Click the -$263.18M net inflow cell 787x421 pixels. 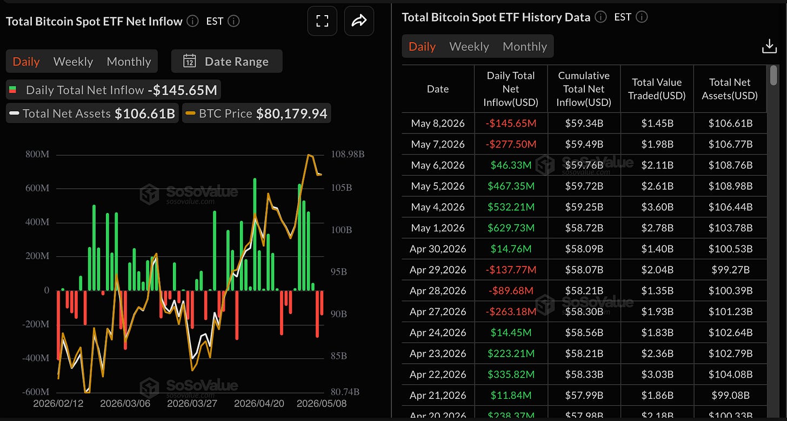tap(511, 312)
